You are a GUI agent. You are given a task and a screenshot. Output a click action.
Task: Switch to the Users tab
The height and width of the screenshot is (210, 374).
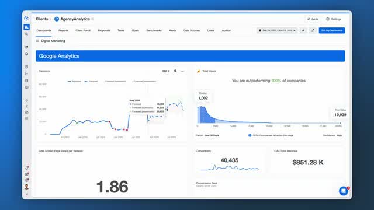(x=211, y=31)
